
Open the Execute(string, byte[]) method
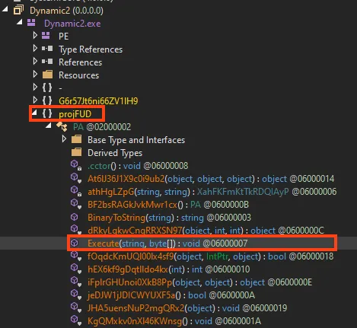[x=167, y=244]
